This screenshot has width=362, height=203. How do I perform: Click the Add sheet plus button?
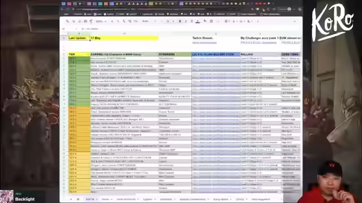point(71,199)
